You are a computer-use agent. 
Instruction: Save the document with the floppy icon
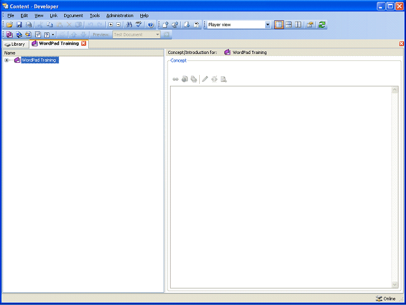tap(19, 25)
